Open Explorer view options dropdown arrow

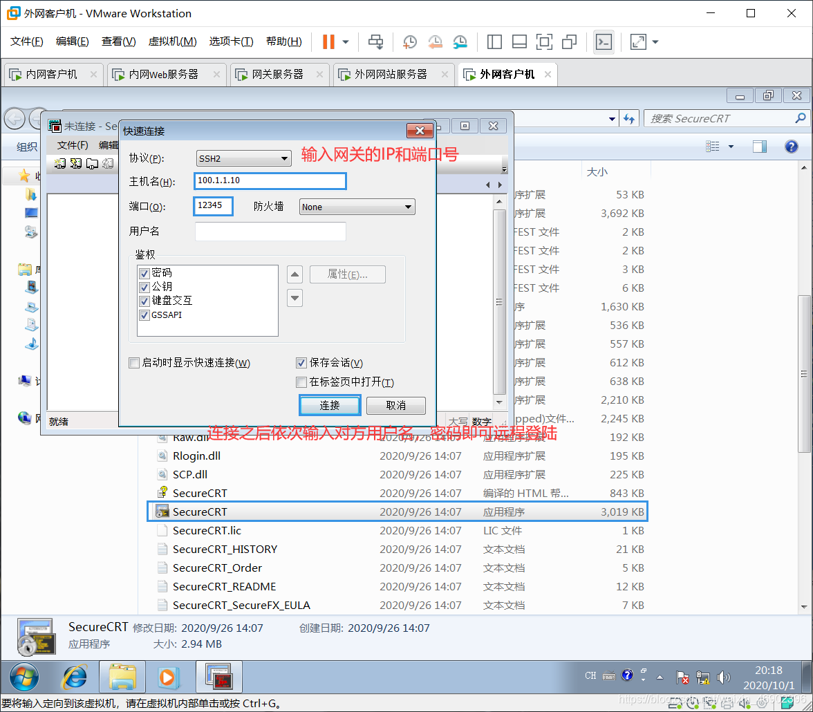tap(731, 147)
